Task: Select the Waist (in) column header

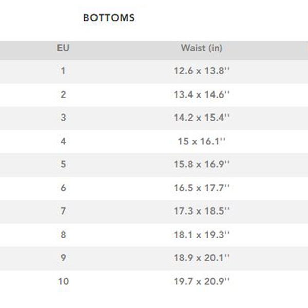Action: 201,48
